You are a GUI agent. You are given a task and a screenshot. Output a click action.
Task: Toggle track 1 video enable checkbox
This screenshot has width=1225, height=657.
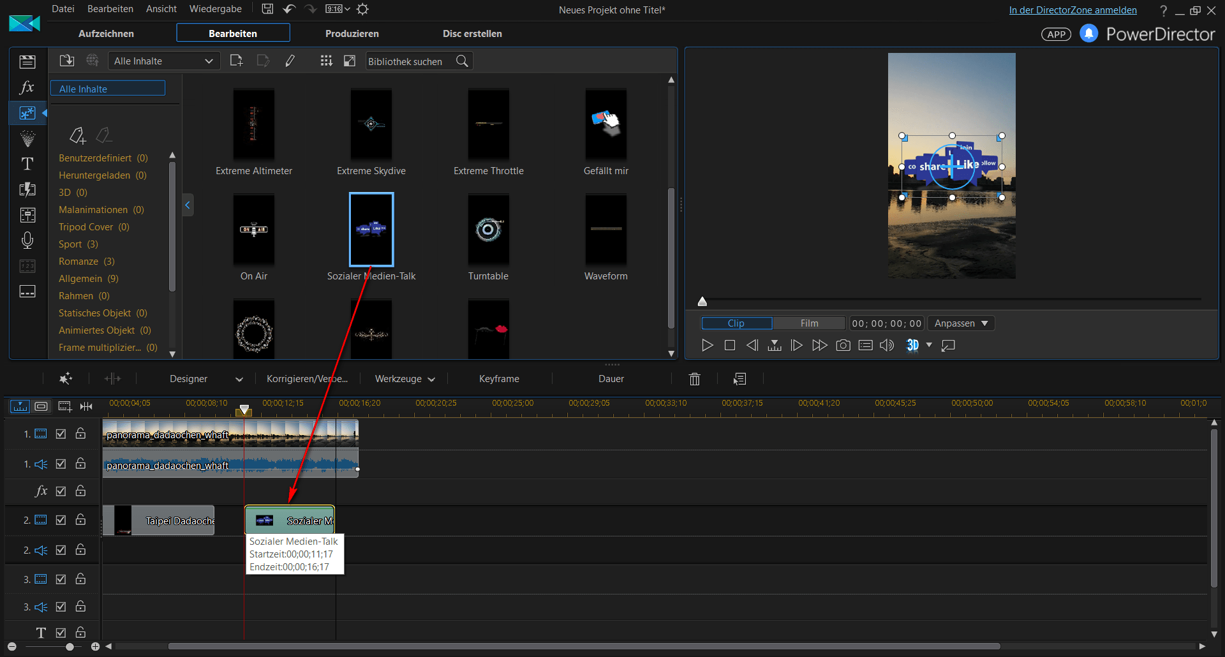click(61, 434)
